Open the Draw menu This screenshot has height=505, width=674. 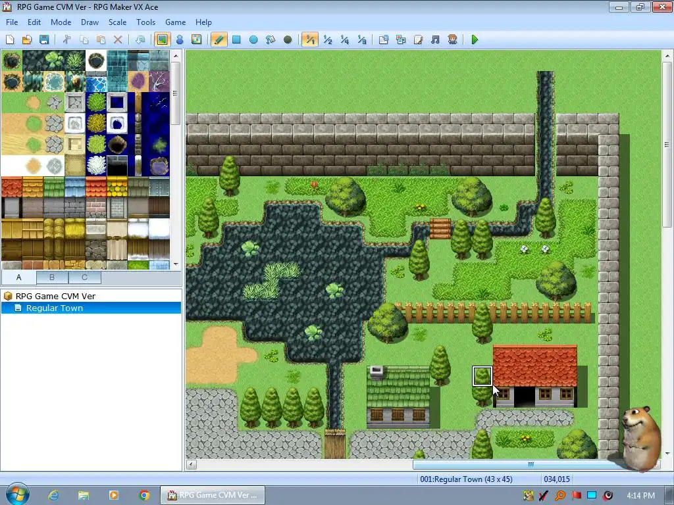(90, 22)
